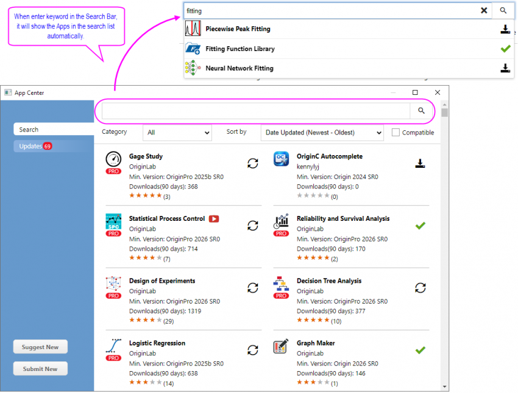Select Fitting Function Library search result
This screenshot has height=393, width=518.
coord(349,49)
